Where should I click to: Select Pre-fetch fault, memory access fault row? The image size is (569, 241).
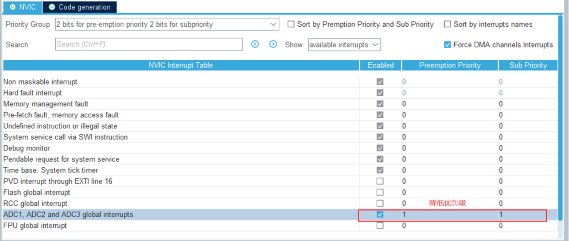click(x=280, y=115)
